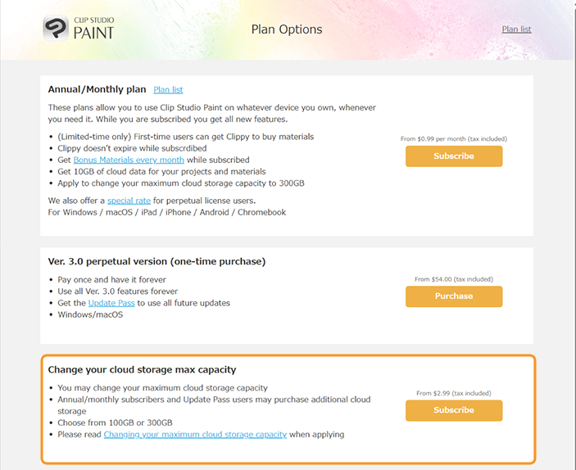Screen dimensions: 576x470
Task: Open the Update Pass link
Action: (x=111, y=303)
